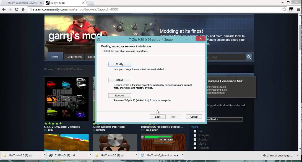Open the doctor-headed character thumbnail
This screenshot has width=302, height=162.
[115, 142]
